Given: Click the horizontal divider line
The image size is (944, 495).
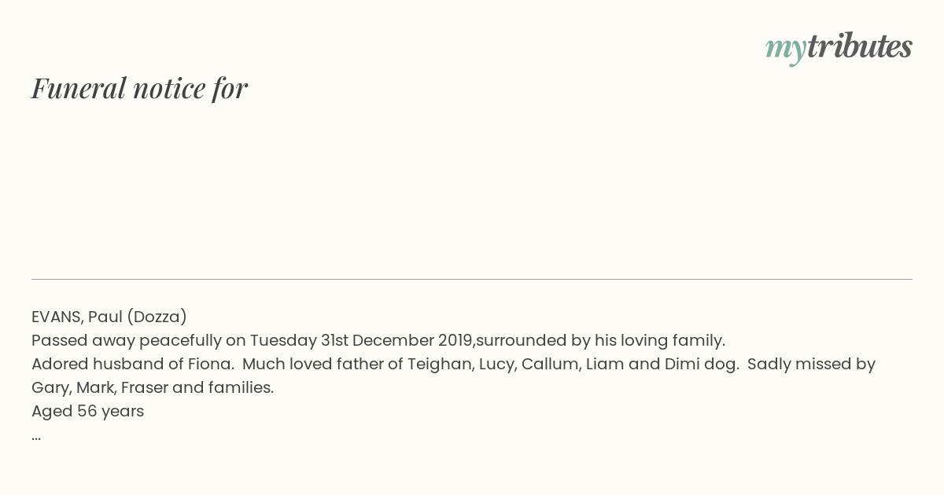Looking at the screenshot, I should (x=472, y=279).
